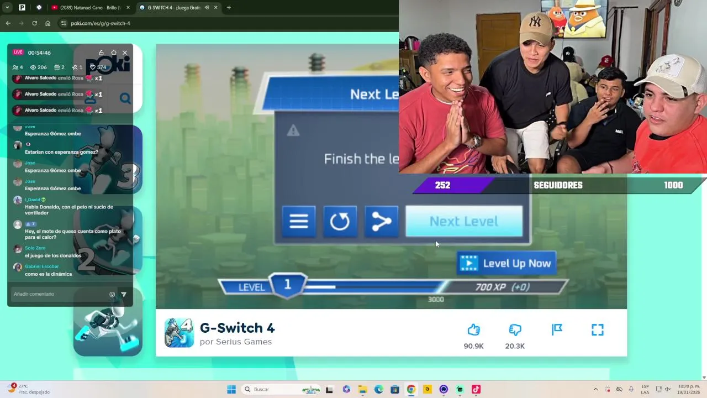
Task: Click the Level Up Now video button
Action: (506, 263)
